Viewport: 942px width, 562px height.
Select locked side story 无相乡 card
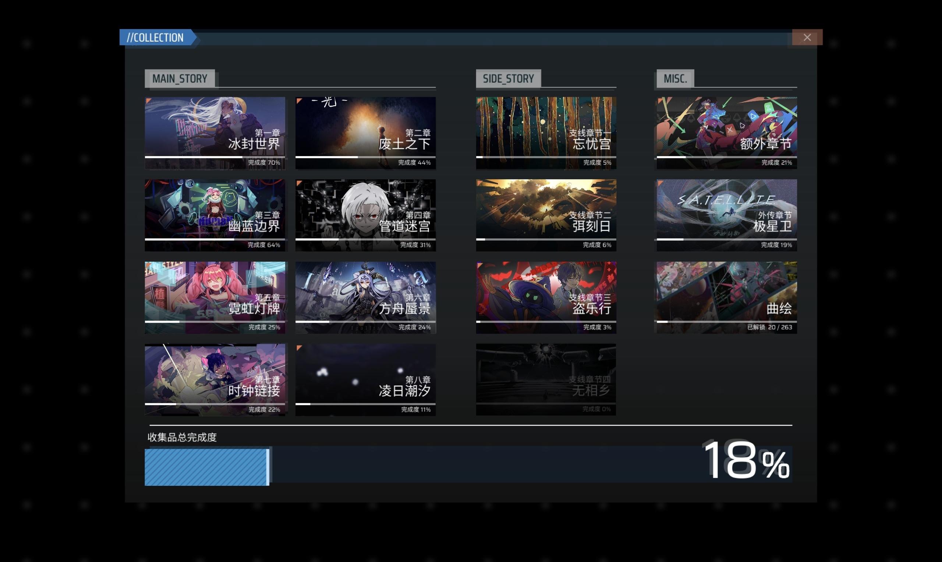click(x=546, y=379)
